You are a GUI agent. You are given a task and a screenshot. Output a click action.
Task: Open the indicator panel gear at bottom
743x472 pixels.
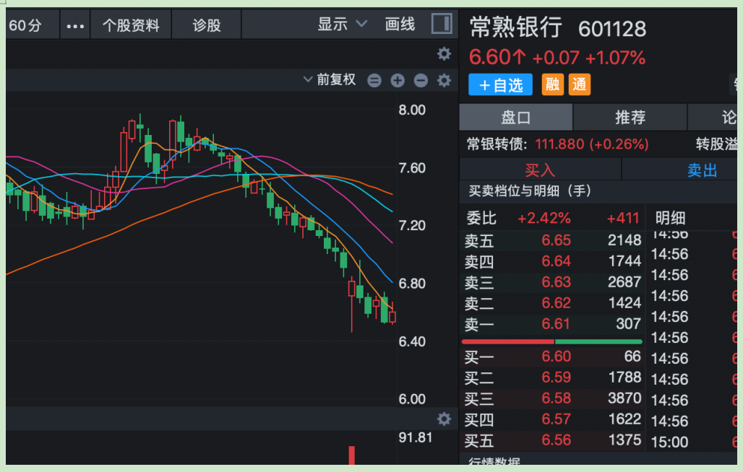444,419
